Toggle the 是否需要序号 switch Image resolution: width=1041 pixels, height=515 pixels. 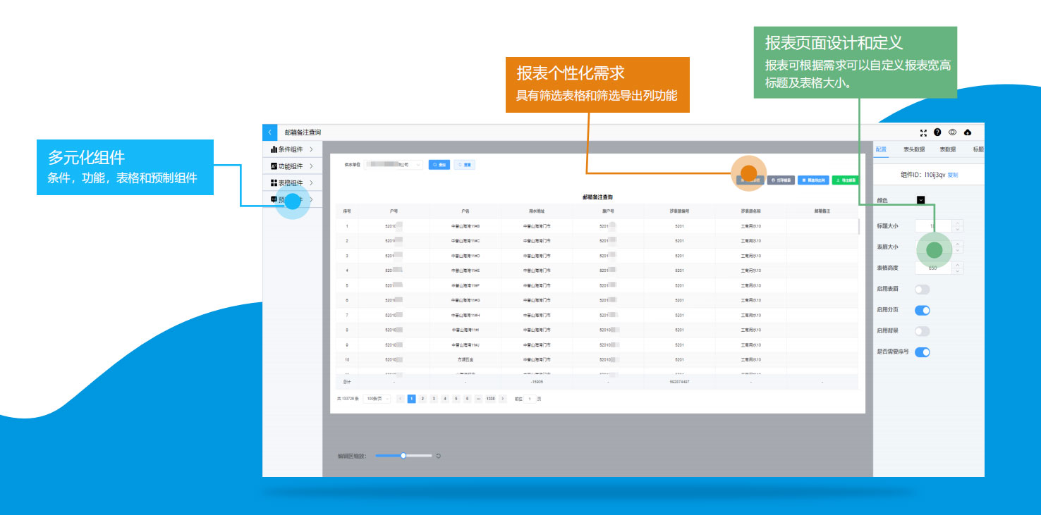922,352
